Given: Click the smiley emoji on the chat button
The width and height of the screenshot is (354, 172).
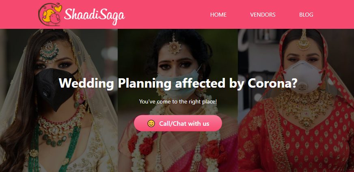Looking at the screenshot, I should pos(151,123).
